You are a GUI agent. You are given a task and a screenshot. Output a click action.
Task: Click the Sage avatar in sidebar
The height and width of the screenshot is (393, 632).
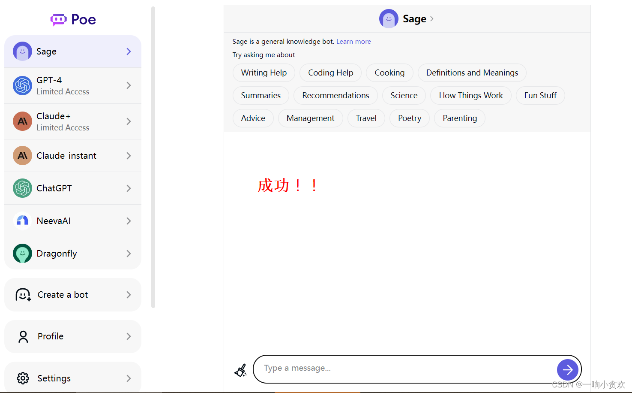(x=22, y=51)
